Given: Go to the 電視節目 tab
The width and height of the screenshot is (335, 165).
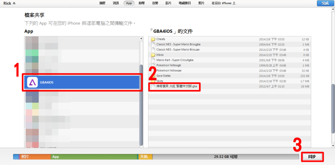Looking at the screenshot, I should 185,3.
